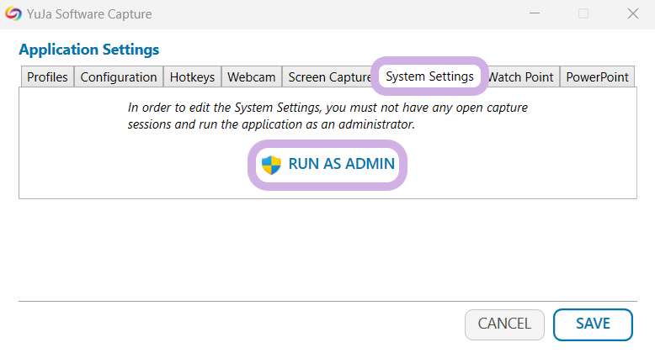Select the Hotkeys tab
Image resolution: width=655 pixels, height=353 pixels.
(192, 76)
